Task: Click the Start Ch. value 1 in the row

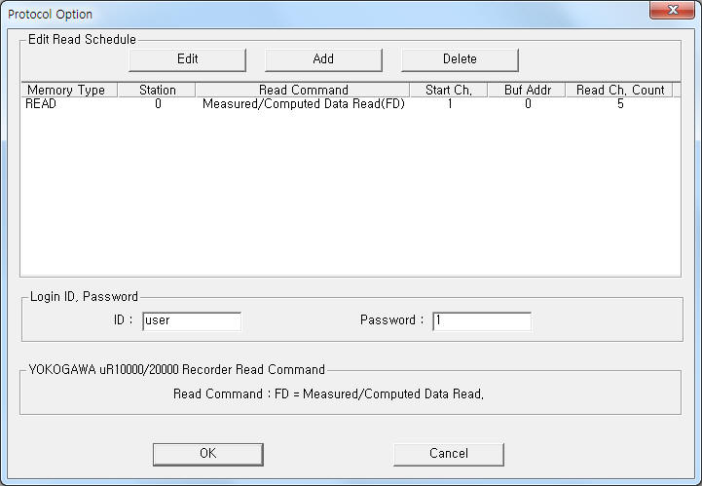Action: click(x=450, y=104)
